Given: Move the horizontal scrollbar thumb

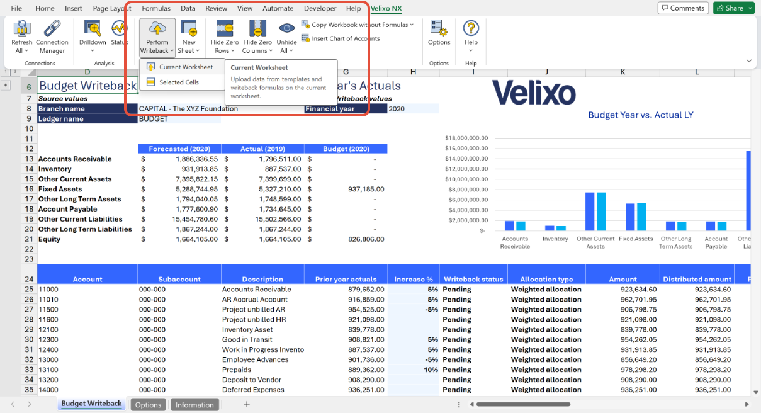Looking at the screenshot, I should (x=524, y=404).
